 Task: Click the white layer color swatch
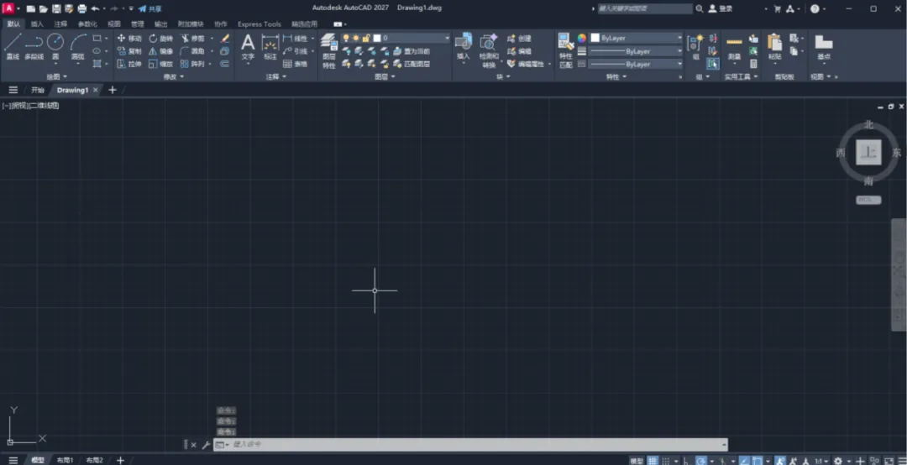tap(377, 38)
